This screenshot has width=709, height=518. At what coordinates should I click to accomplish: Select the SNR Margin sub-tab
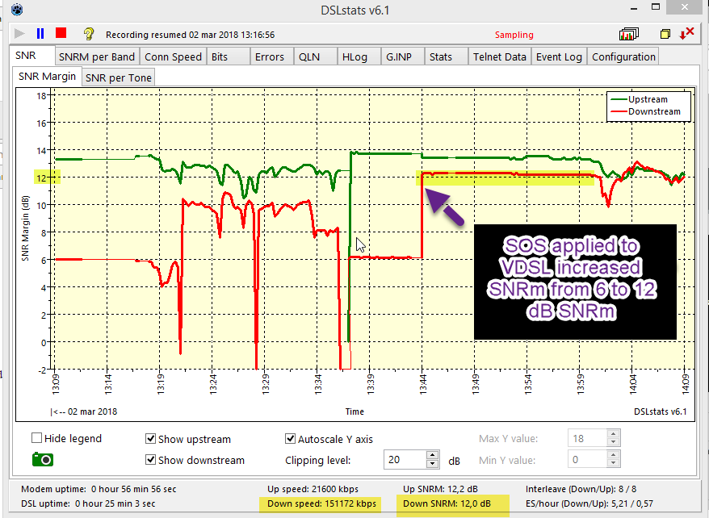(47, 77)
